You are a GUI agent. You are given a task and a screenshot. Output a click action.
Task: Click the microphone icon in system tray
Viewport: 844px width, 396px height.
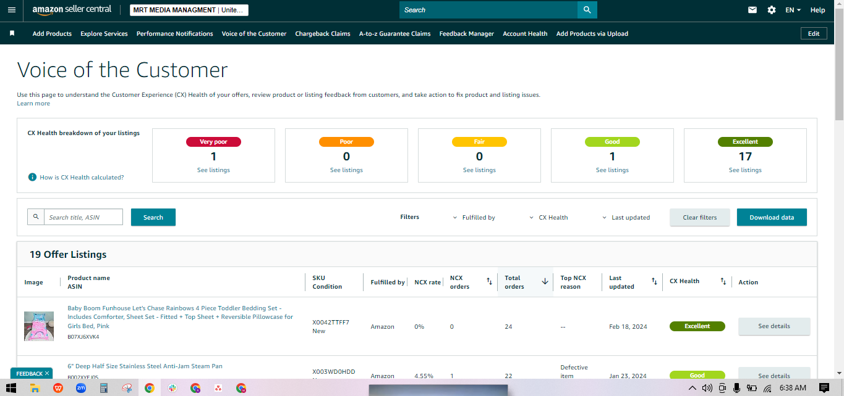[736, 388]
